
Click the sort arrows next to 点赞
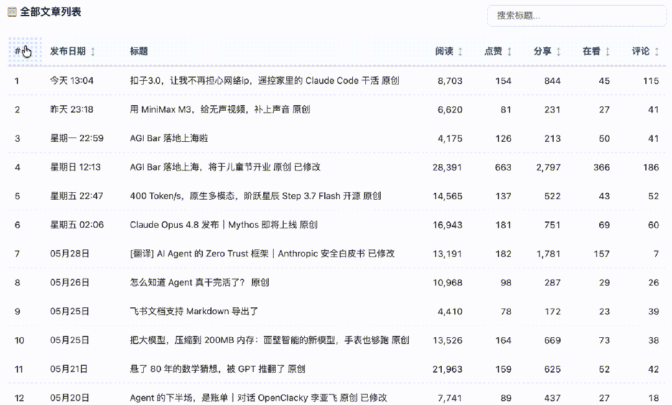509,52
